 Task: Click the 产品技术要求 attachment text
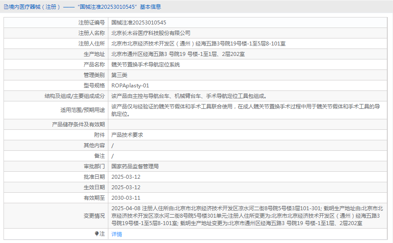pos(127,135)
